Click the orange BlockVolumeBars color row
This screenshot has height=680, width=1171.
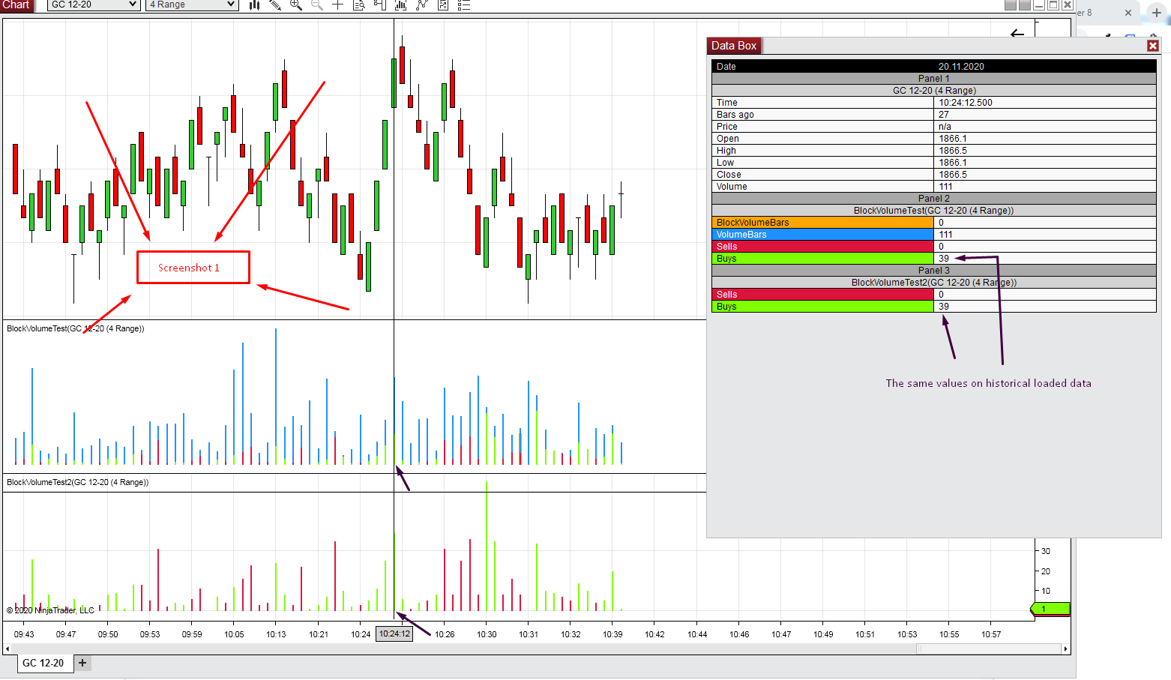823,223
